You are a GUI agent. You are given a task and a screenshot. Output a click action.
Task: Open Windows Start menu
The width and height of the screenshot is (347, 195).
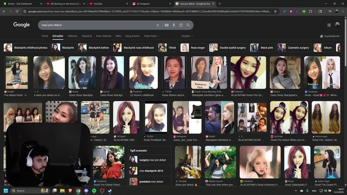[x=6, y=191]
